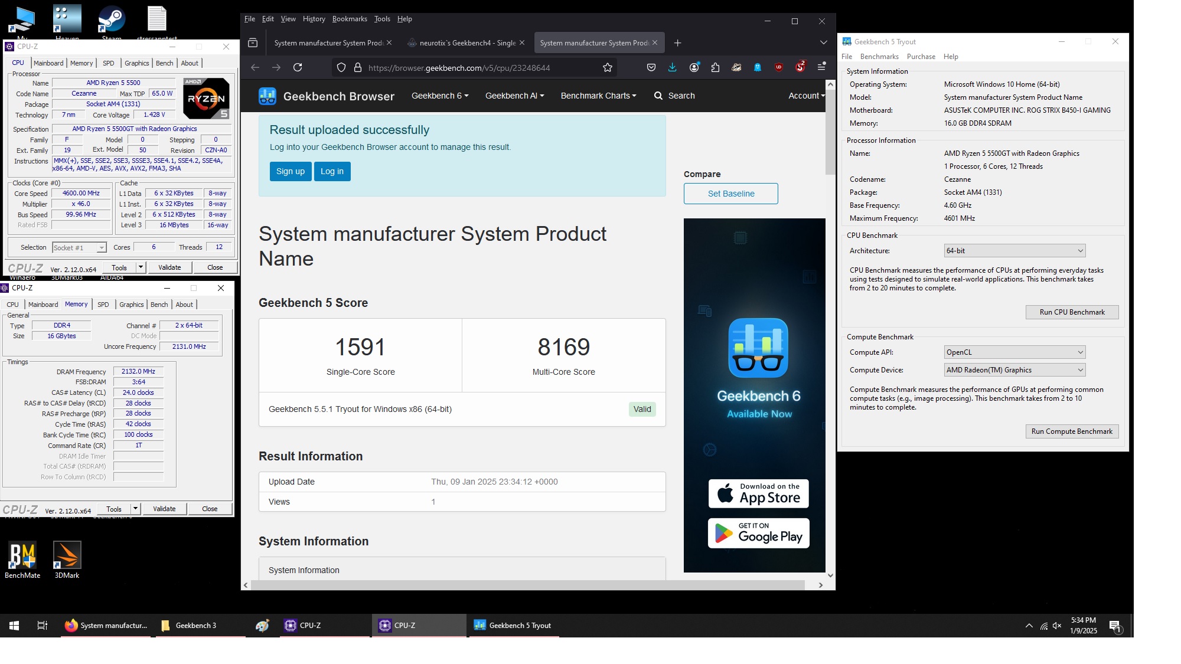Open Firefox History menu
Viewport: 1181px width, 664px height.
click(314, 19)
